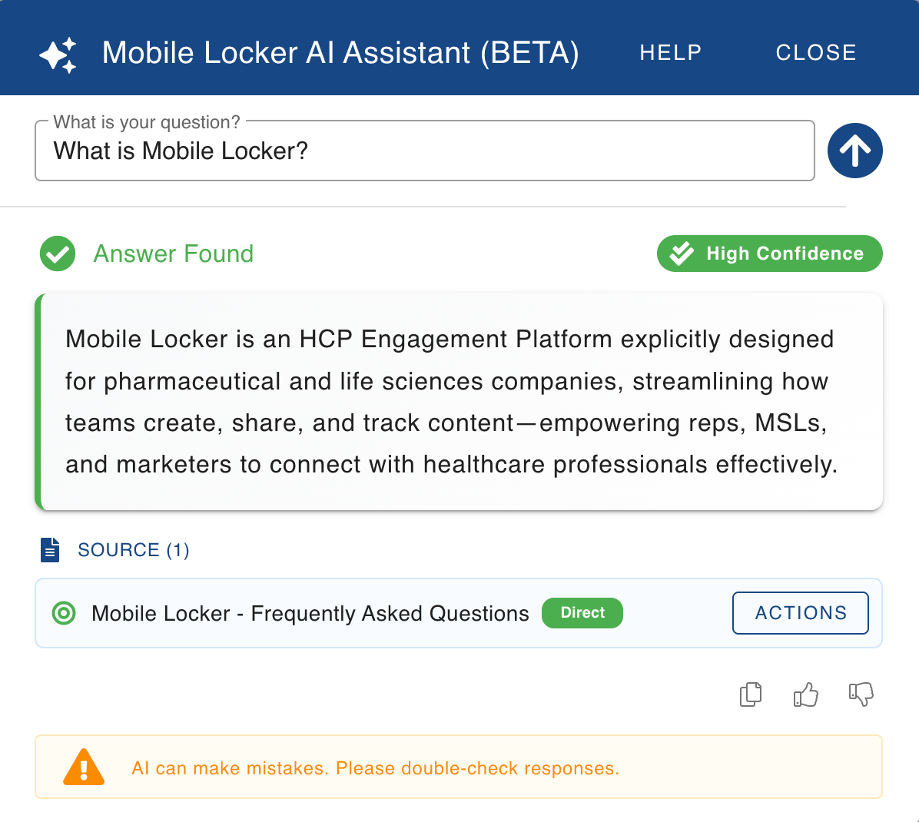Image resolution: width=919 pixels, height=822 pixels.
Task: Click the High Confidence badge
Action: pos(769,254)
